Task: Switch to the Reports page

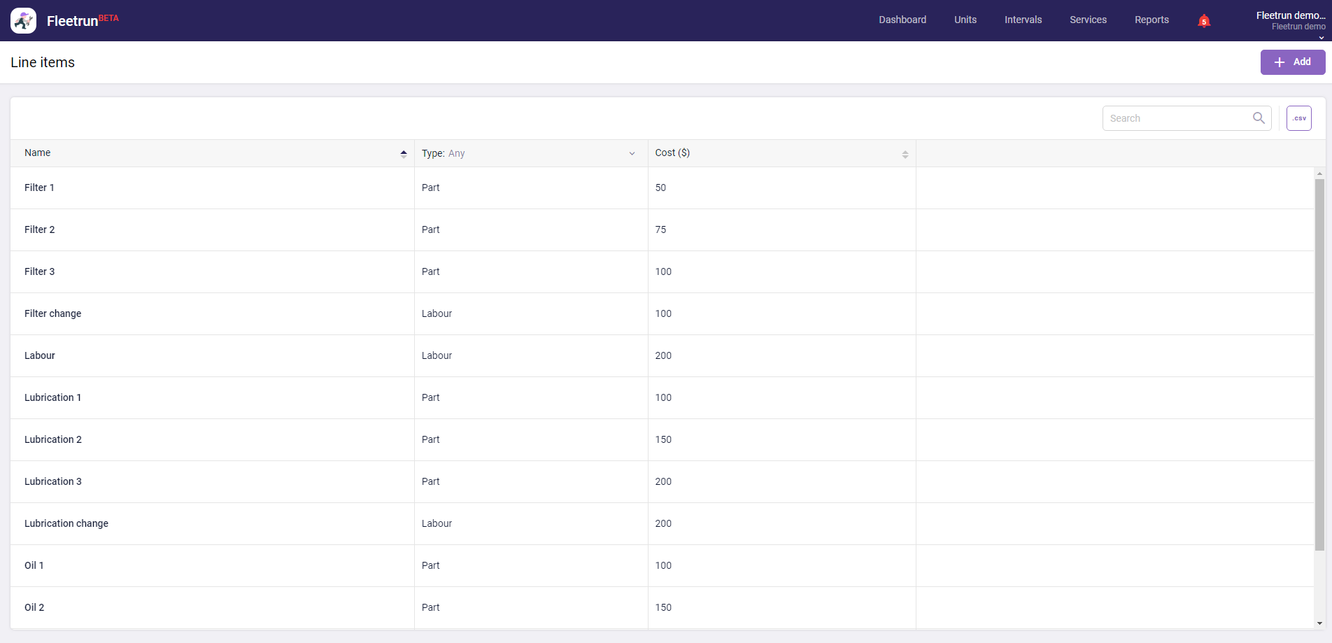Action: [x=1152, y=20]
